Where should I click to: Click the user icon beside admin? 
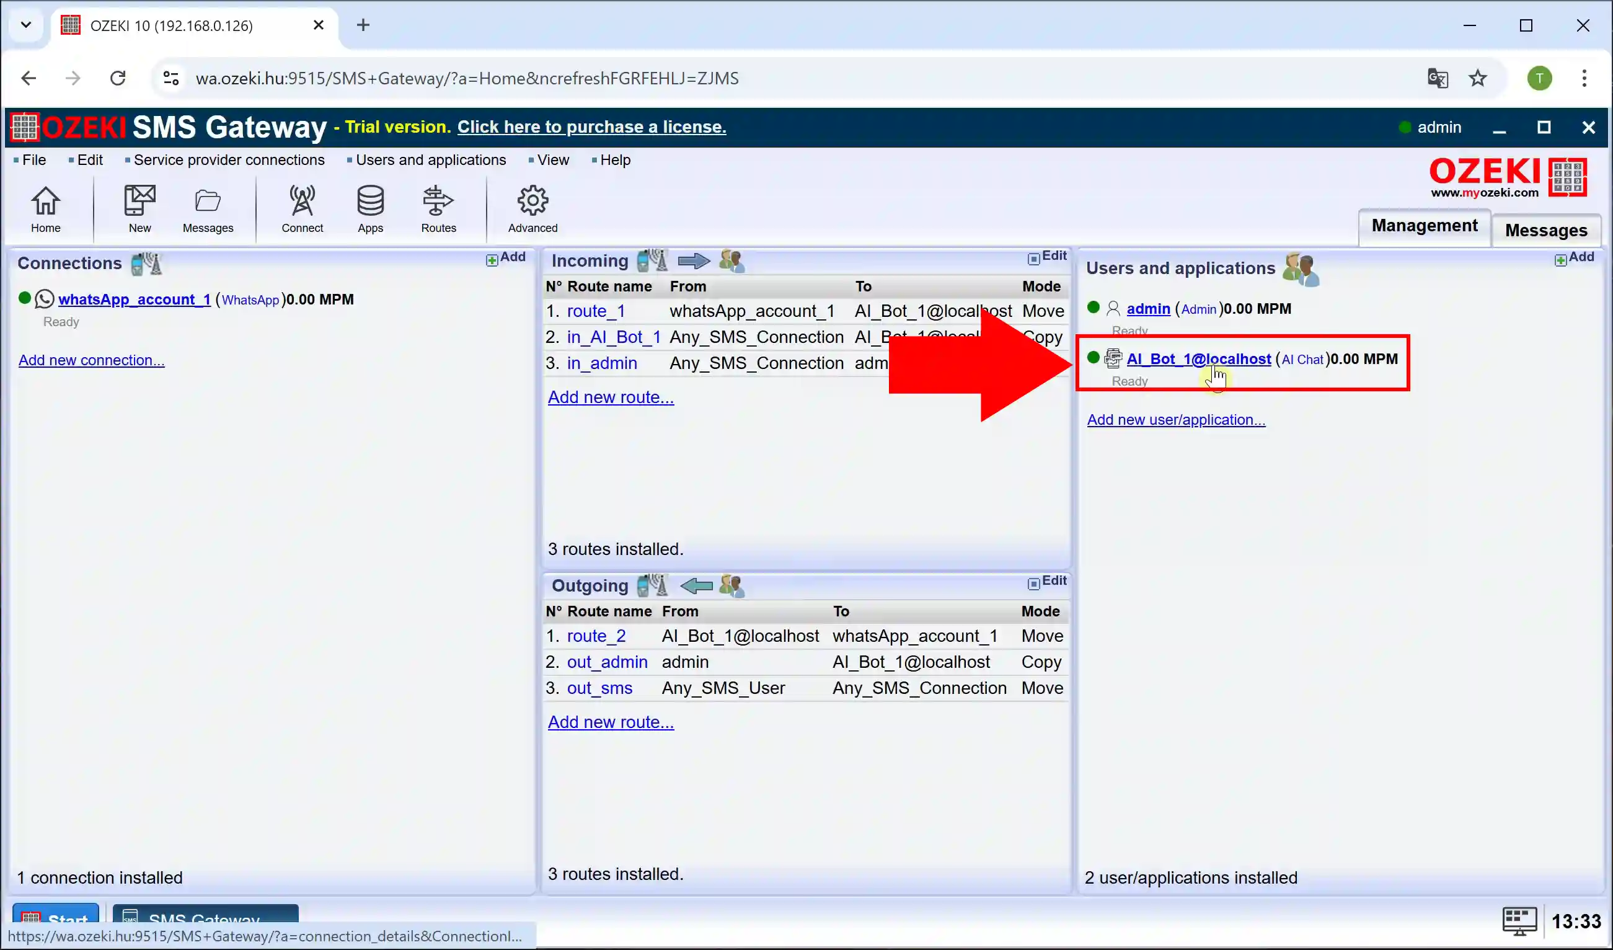click(1113, 309)
